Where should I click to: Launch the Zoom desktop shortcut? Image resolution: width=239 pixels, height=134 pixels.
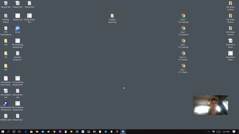18,30
